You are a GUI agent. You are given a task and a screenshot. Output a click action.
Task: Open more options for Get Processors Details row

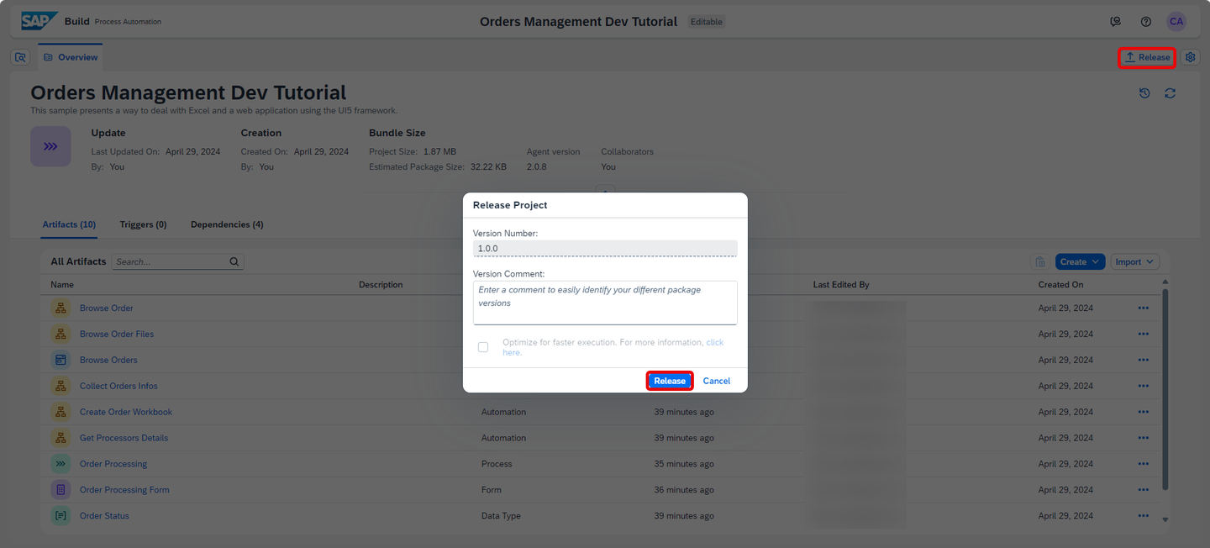tap(1143, 439)
